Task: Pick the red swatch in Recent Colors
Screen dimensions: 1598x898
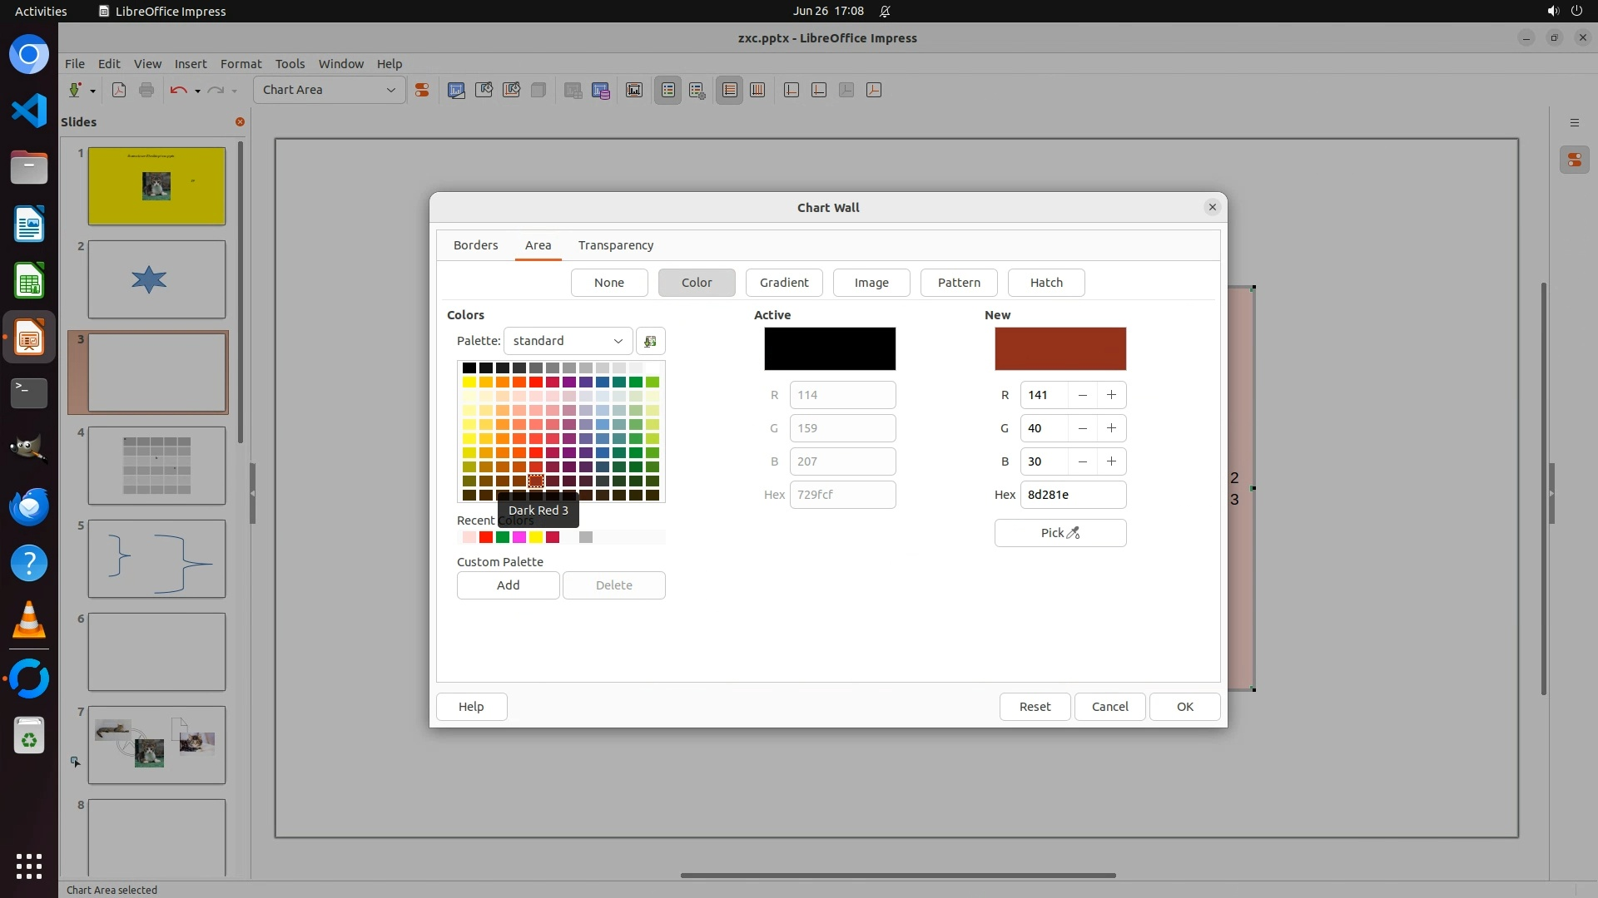Action: (x=486, y=537)
